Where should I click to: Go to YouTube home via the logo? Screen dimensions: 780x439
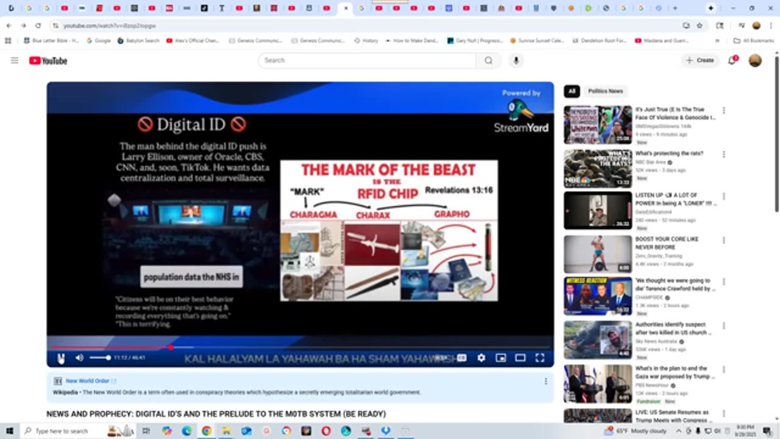click(48, 60)
